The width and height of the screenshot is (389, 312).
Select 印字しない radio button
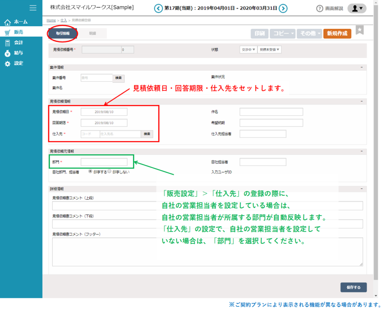click(x=109, y=171)
